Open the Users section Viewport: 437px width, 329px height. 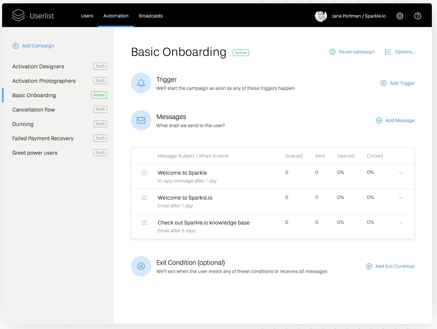click(x=87, y=16)
